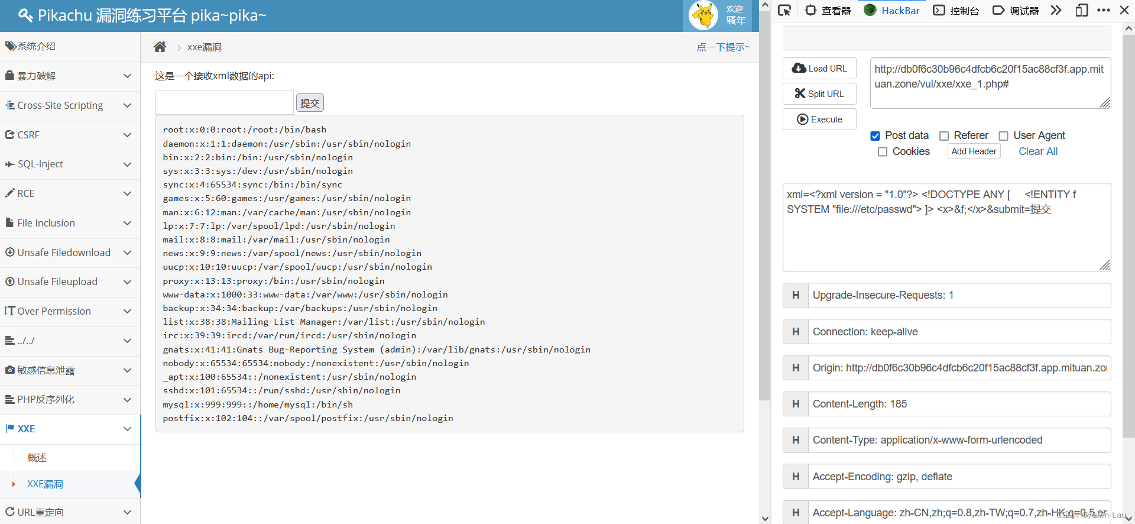Click the 暴力破解 lock icon

coord(9,75)
